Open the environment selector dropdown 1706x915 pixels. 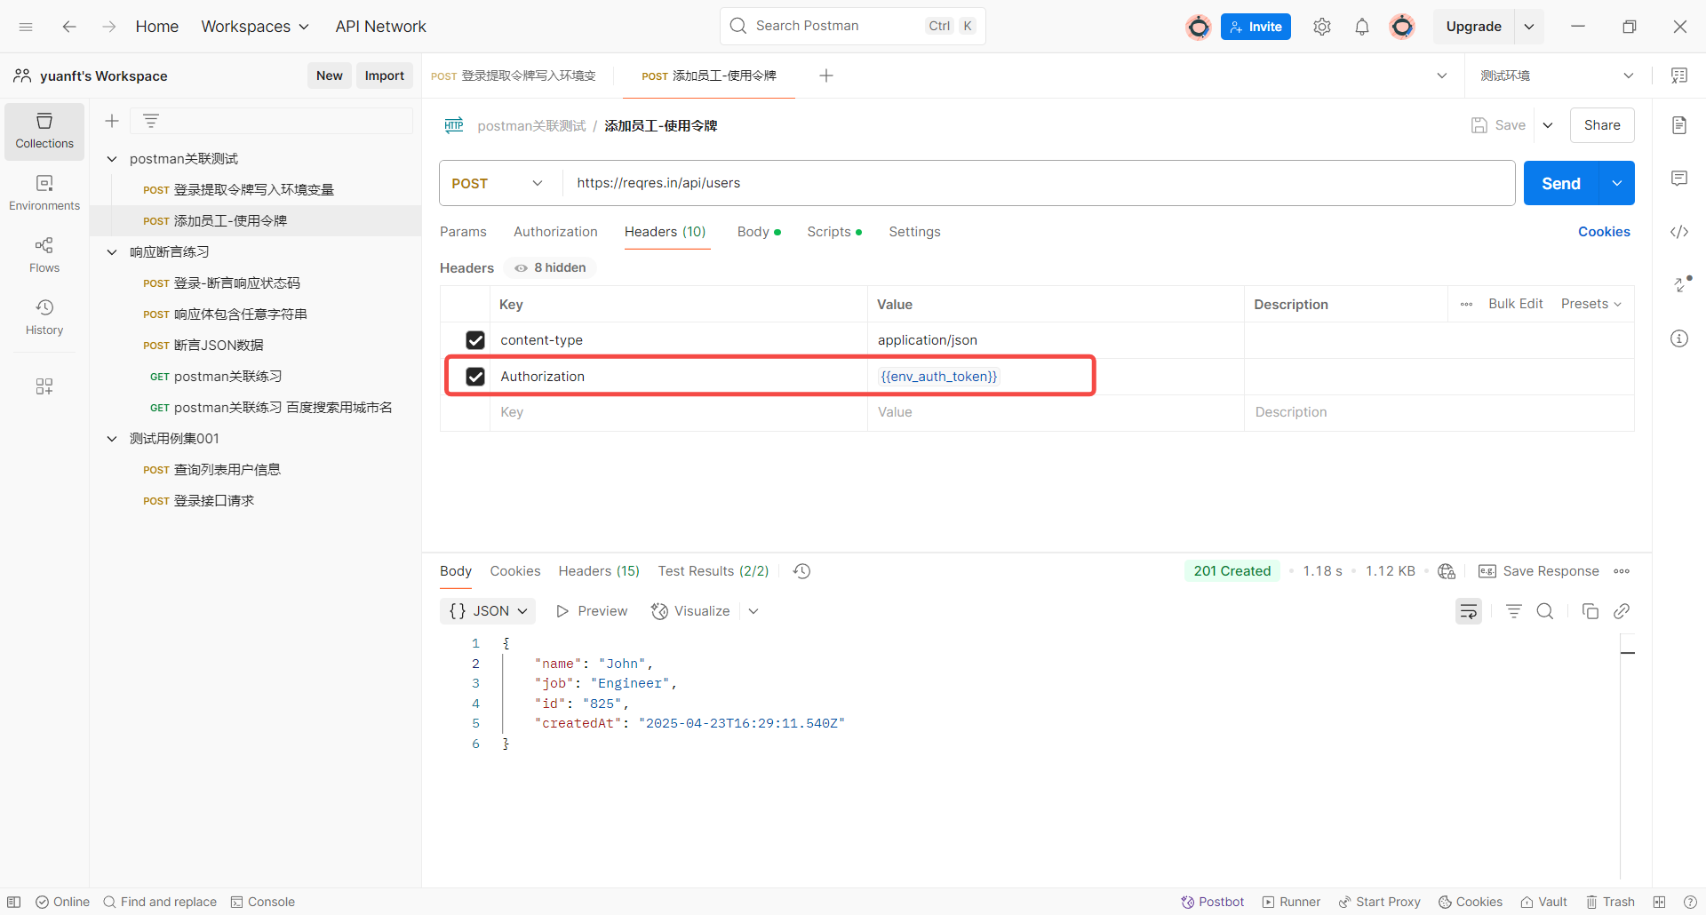(1557, 76)
